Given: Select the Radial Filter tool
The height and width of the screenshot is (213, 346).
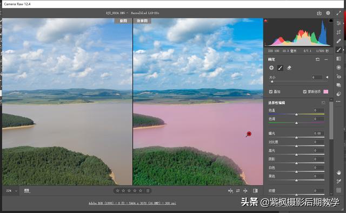Looking at the screenshot, I should (339, 68).
